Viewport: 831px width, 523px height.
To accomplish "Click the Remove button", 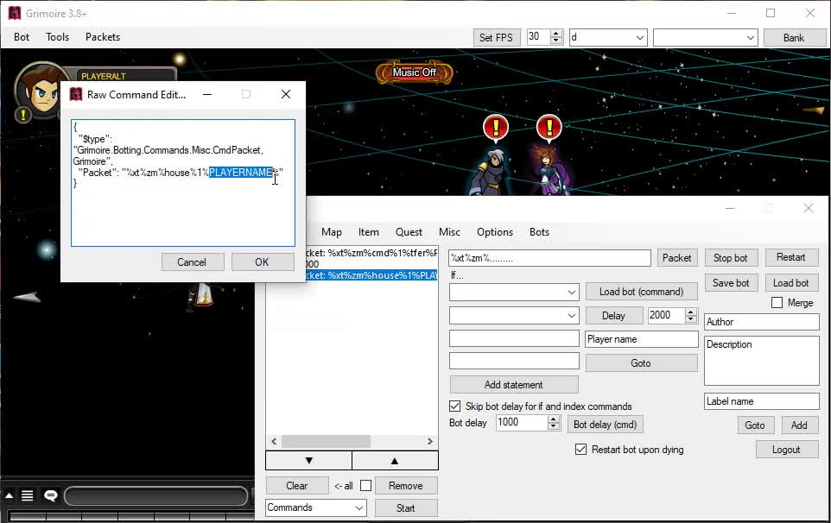I will click(406, 485).
